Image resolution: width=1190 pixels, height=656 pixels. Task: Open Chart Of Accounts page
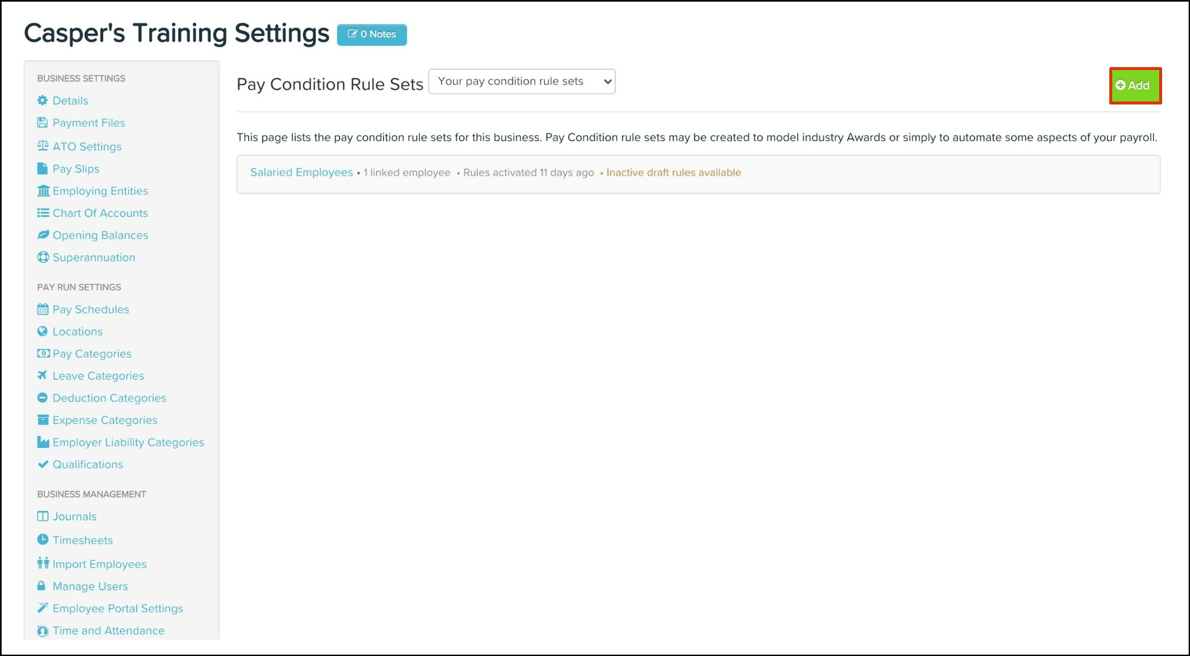[x=100, y=213]
